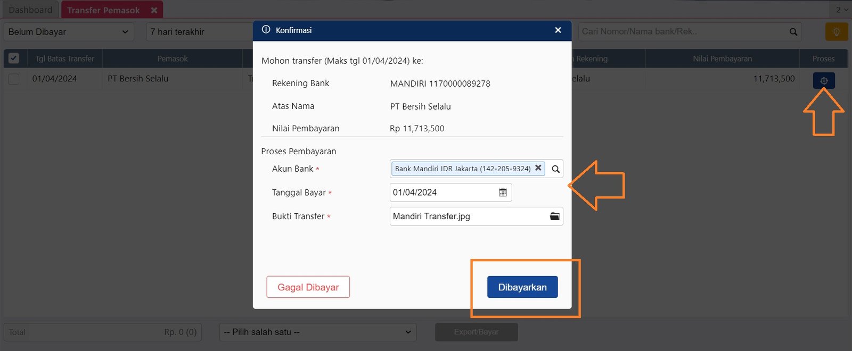The width and height of the screenshot is (852, 351).
Task: Click the search icon in bank search box
Action: (x=793, y=32)
